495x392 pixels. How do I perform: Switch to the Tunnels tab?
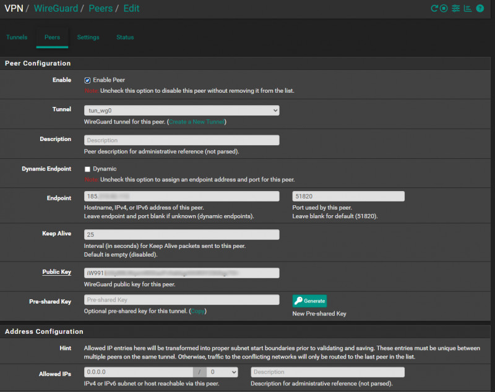click(x=17, y=37)
